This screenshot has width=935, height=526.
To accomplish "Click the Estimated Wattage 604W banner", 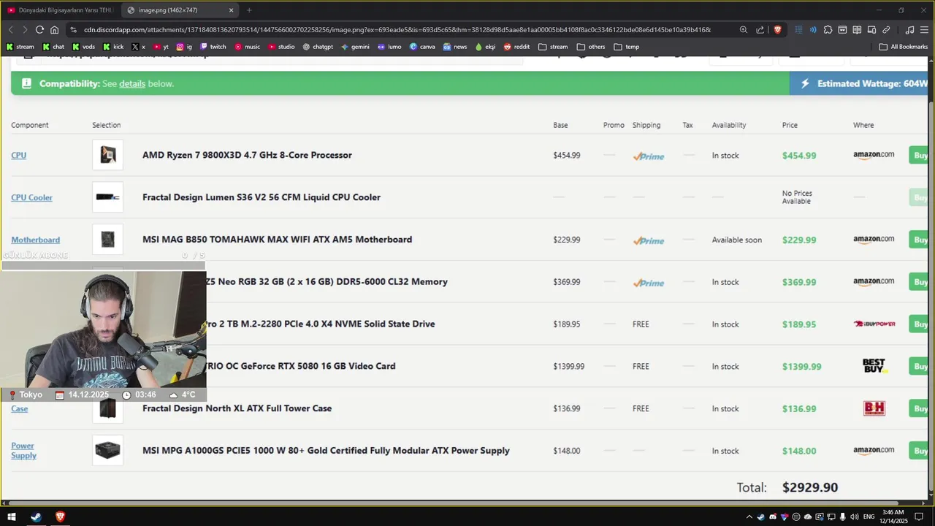I will tap(859, 83).
